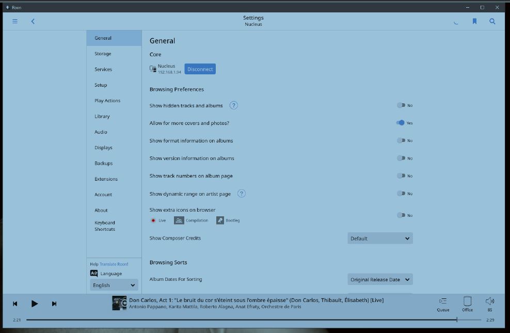Image resolution: width=510 pixels, height=333 pixels.
Task: Open help for dynamic range on artist page
Action: click(242, 194)
